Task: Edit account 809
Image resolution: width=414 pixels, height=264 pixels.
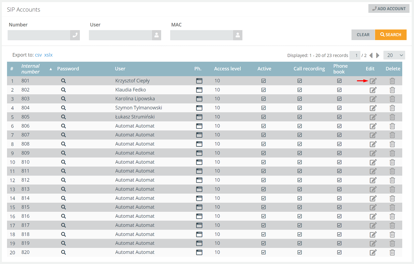Action: (373, 153)
